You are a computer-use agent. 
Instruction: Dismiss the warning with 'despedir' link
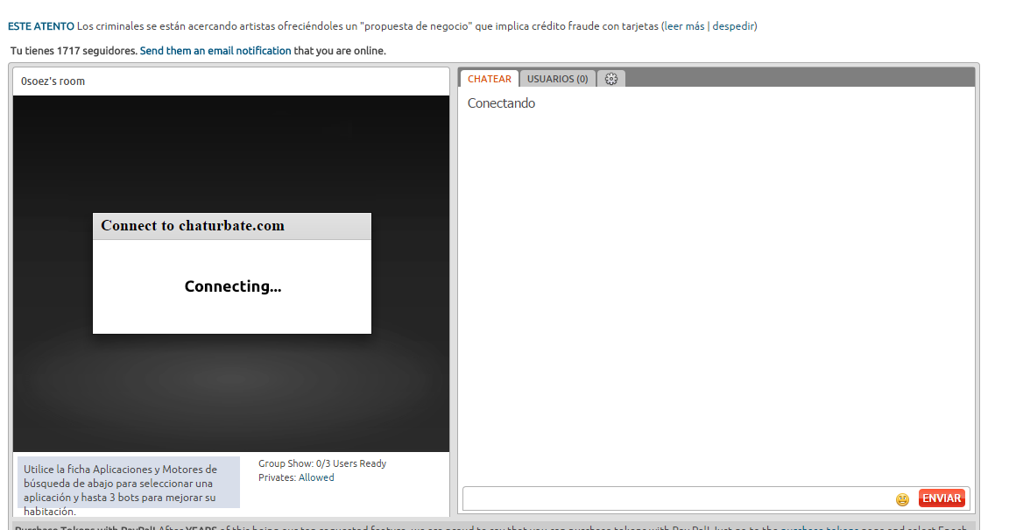coord(733,26)
